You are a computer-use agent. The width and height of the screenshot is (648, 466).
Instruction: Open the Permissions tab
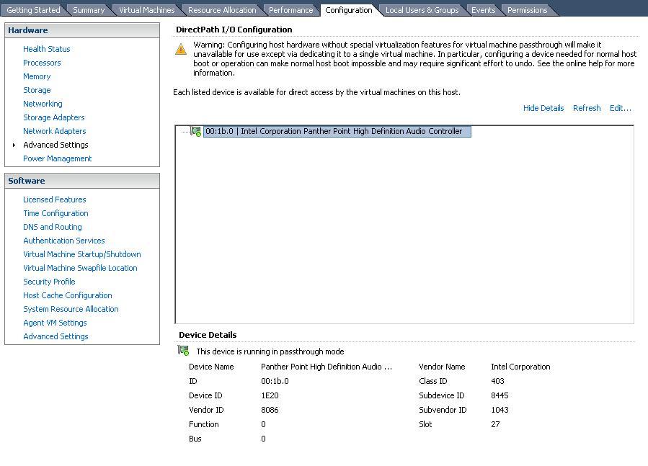pos(527,9)
